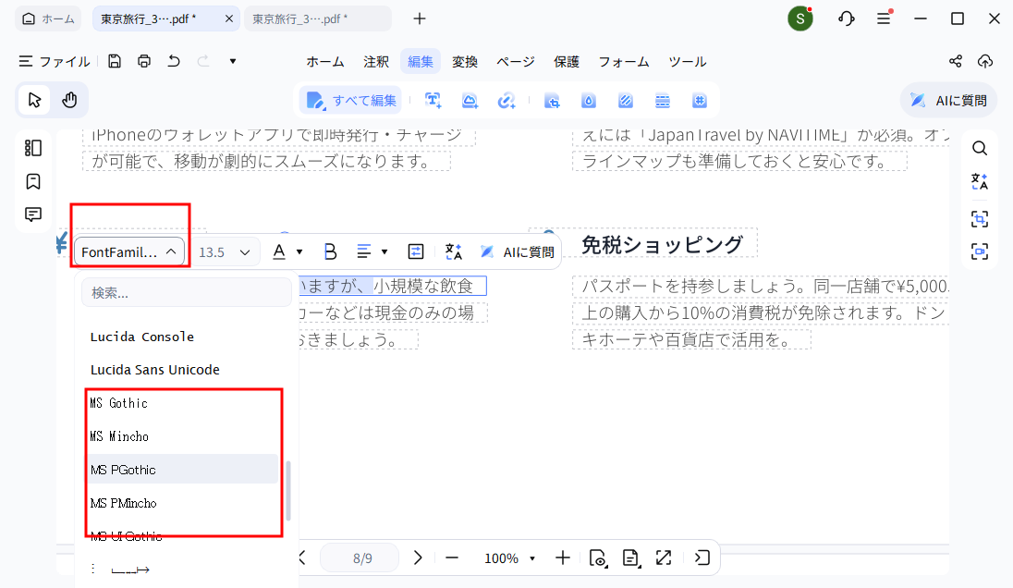Click the background tool icon
Viewport: 1013px width, 588px height.
point(626,100)
